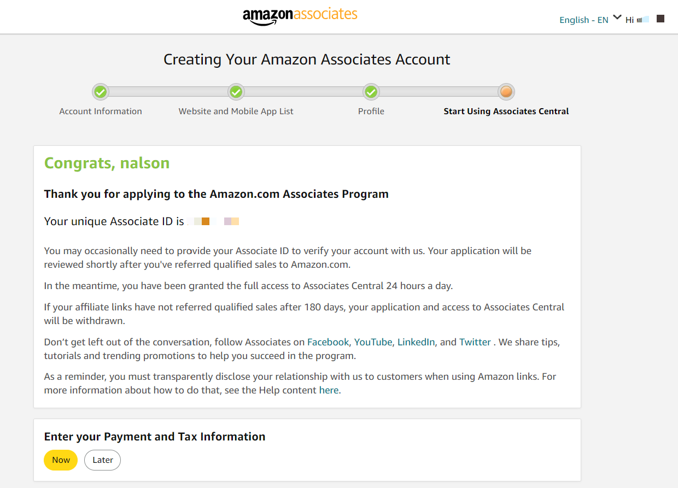Click the Amazon Associates logo
This screenshot has height=488, width=678.
[300, 15]
